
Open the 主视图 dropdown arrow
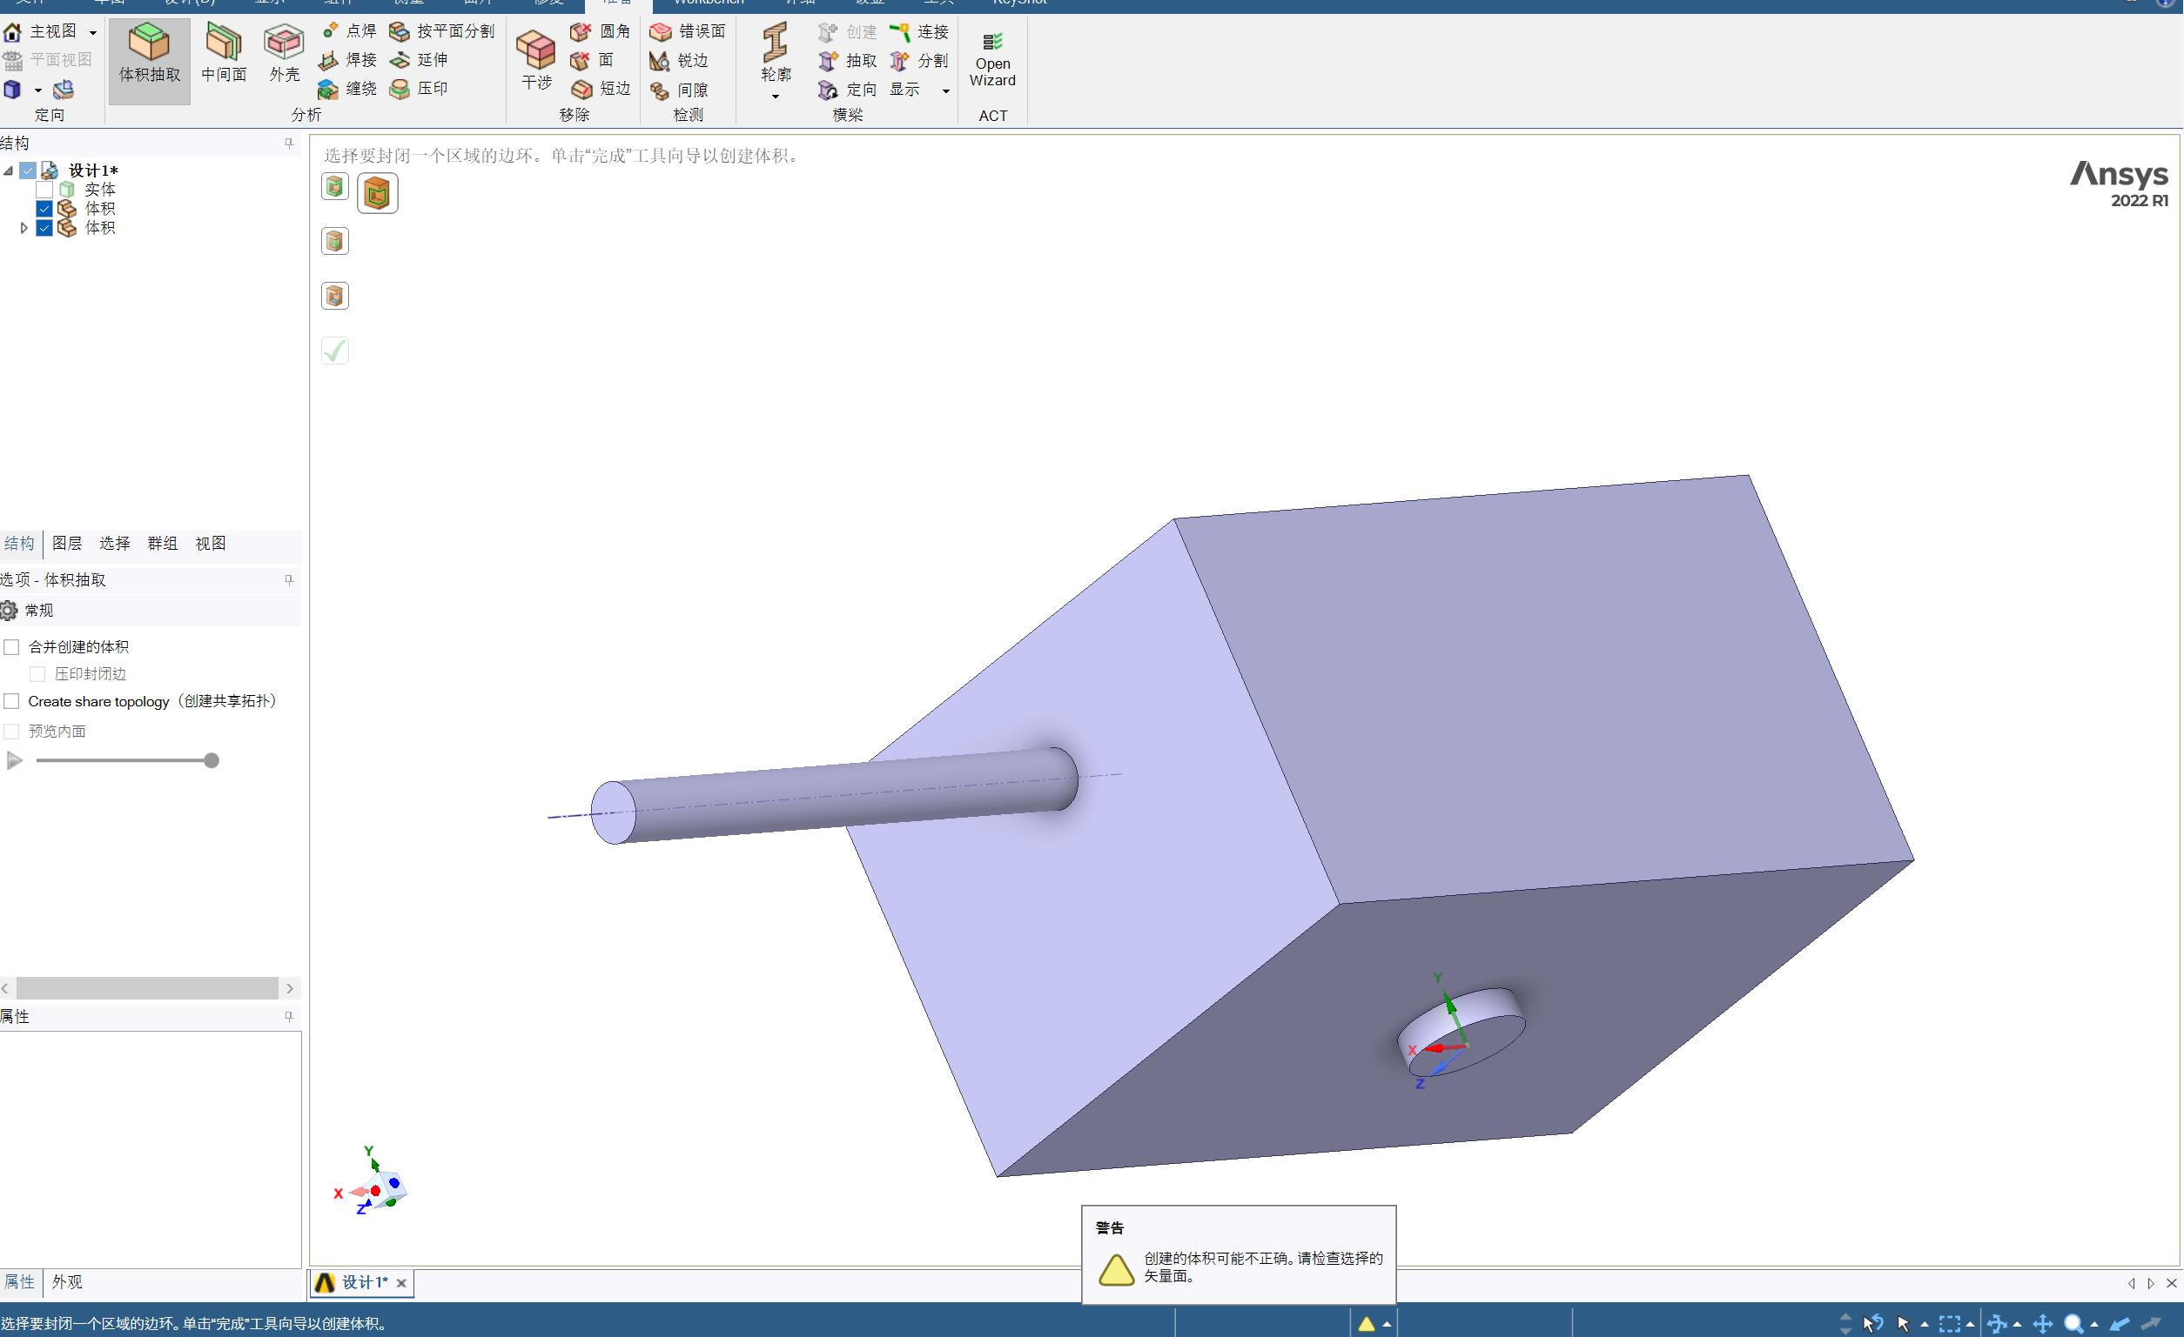click(93, 33)
